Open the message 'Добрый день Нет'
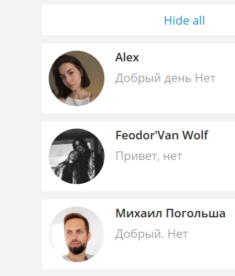This screenshot has width=235, height=276. (x=165, y=78)
